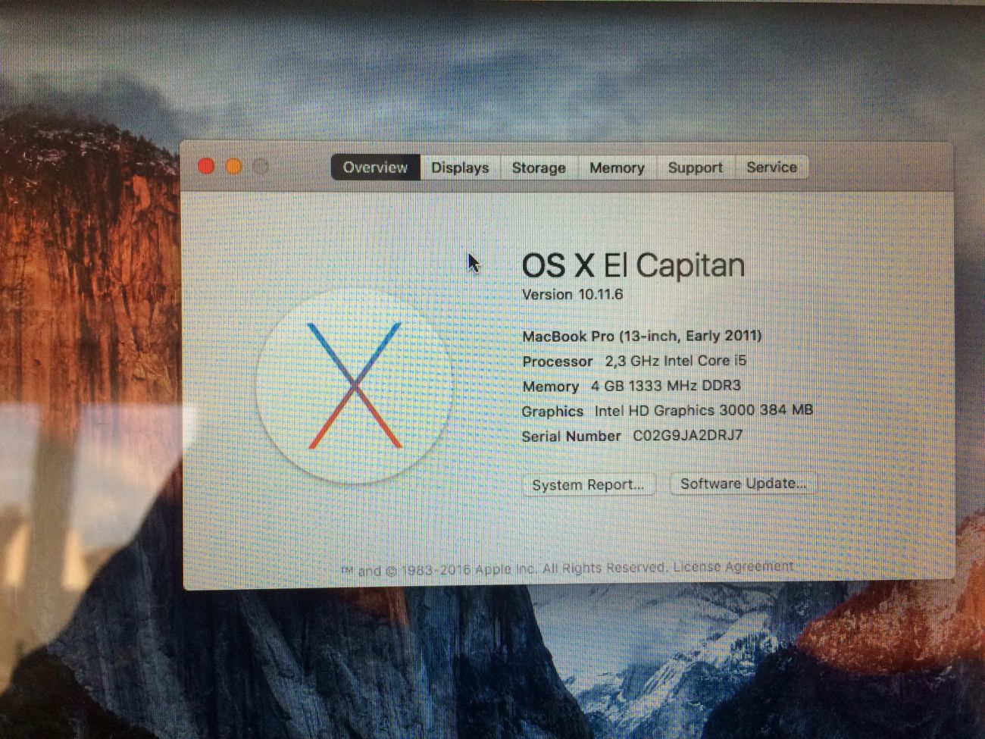Screen dimensions: 985x739
Task: Go to the Support tab
Action: [695, 168]
